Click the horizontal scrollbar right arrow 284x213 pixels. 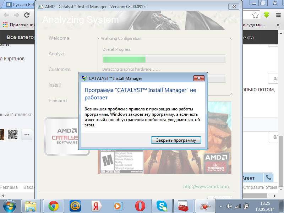(x=275, y=196)
